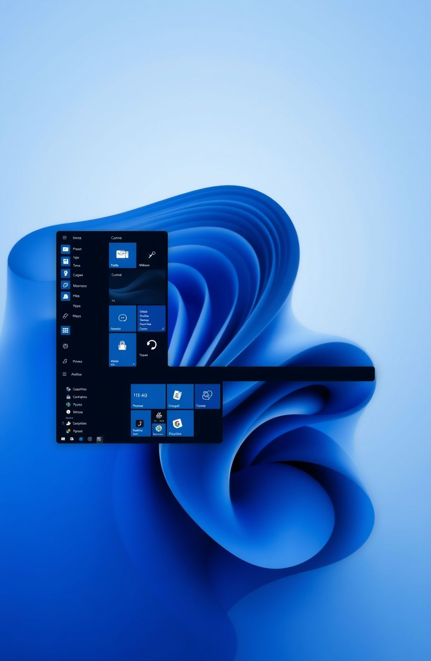Click the chain link icon in the sidebar

click(x=65, y=316)
